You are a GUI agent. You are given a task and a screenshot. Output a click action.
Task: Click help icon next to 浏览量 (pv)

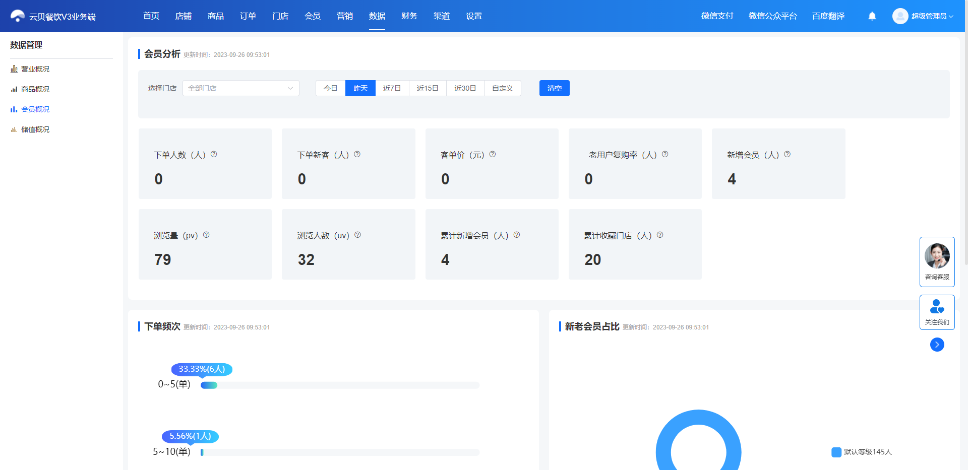coord(206,235)
